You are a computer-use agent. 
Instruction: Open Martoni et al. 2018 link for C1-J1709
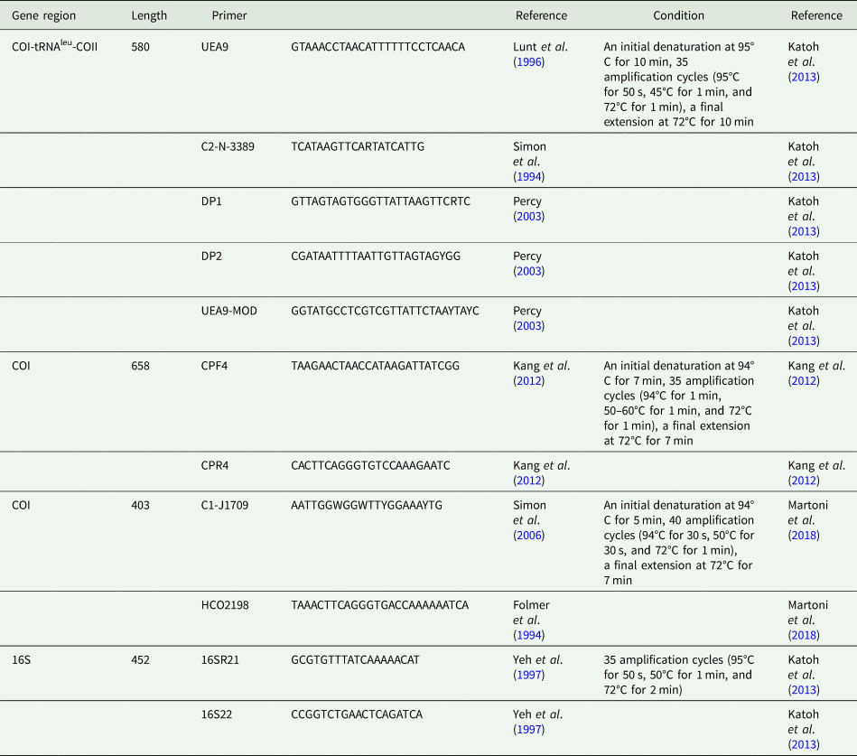tap(804, 535)
